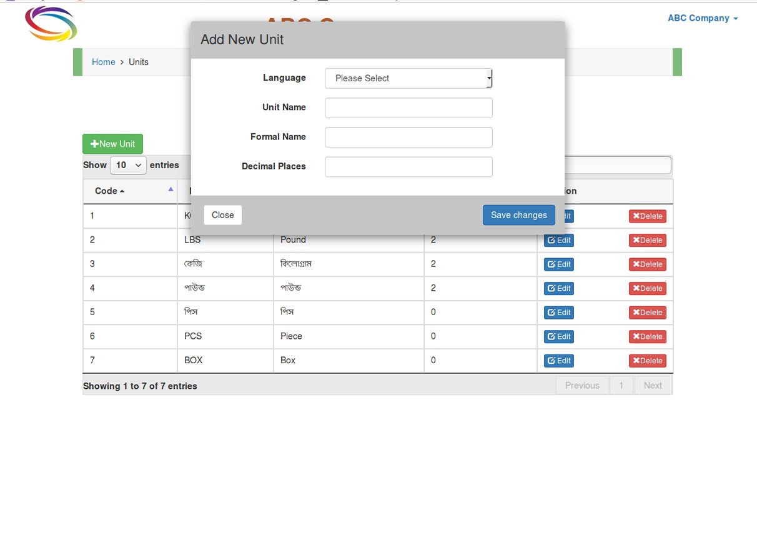Click the 'BOX' unit name cell
This screenshot has width=757, height=547.
[225, 361]
